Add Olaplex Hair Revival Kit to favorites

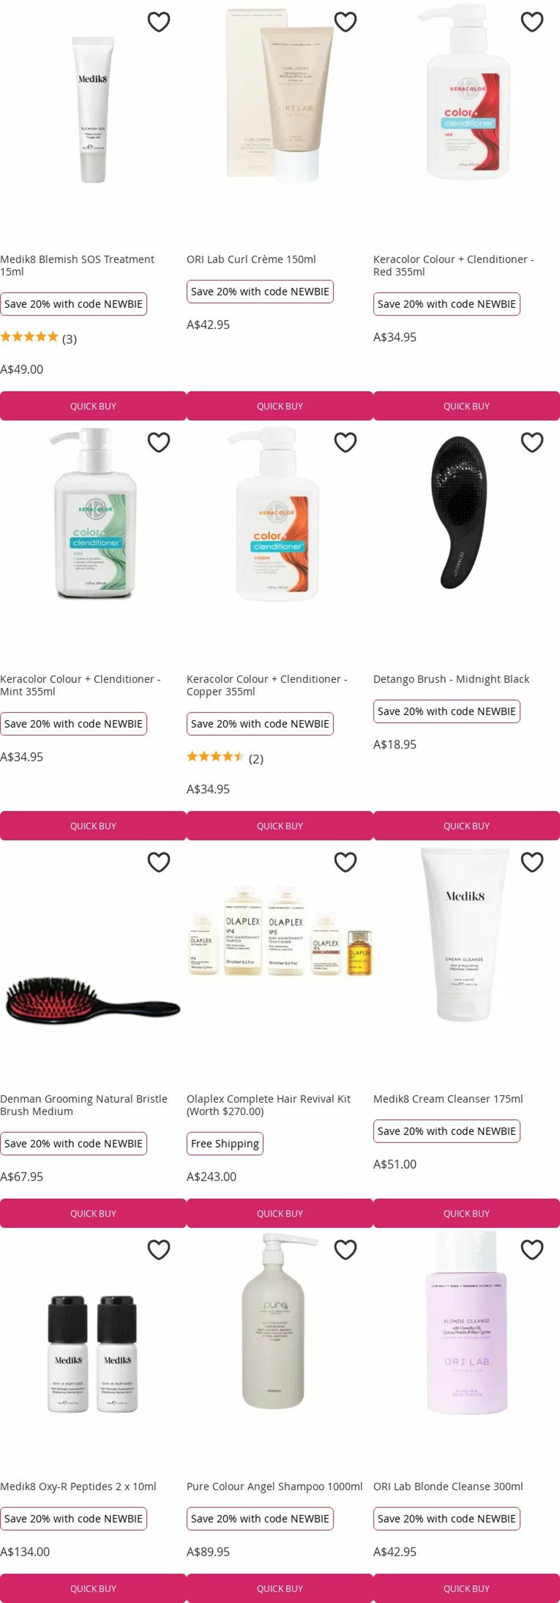[x=345, y=862]
